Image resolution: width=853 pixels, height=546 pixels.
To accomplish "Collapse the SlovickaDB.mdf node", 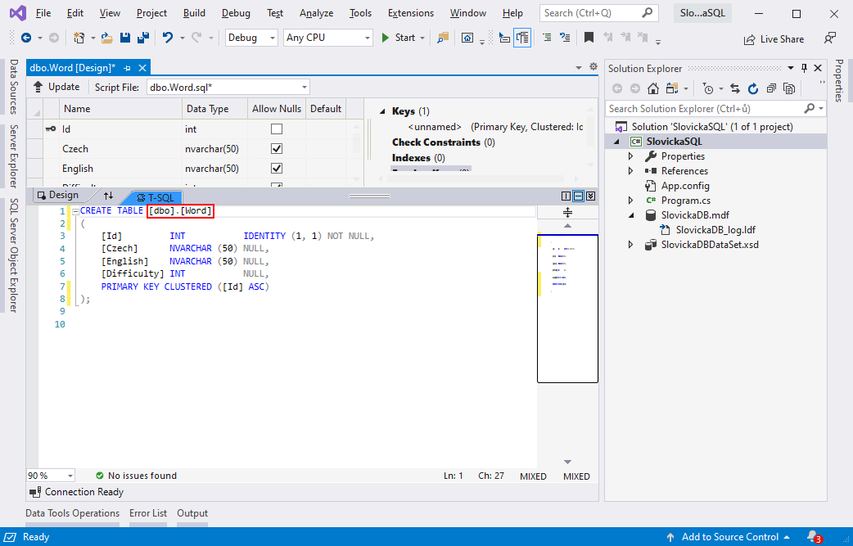I will point(631,214).
